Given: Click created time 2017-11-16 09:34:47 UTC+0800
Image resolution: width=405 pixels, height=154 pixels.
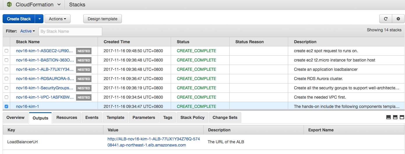Looking at the screenshot, I should (133, 106).
